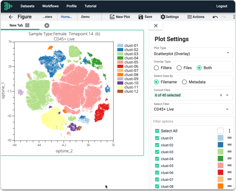
Task: Choose Metadata under Select Data By
Action: (184, 82)
